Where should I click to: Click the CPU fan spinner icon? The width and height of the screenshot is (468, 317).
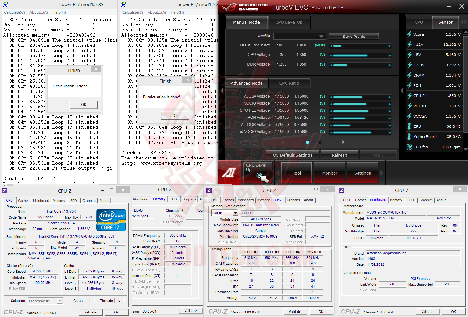(409, 147)
